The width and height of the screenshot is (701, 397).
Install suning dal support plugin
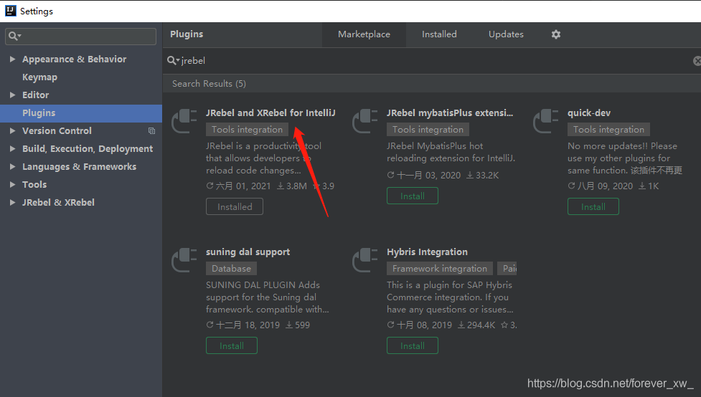tap(232, 345)
